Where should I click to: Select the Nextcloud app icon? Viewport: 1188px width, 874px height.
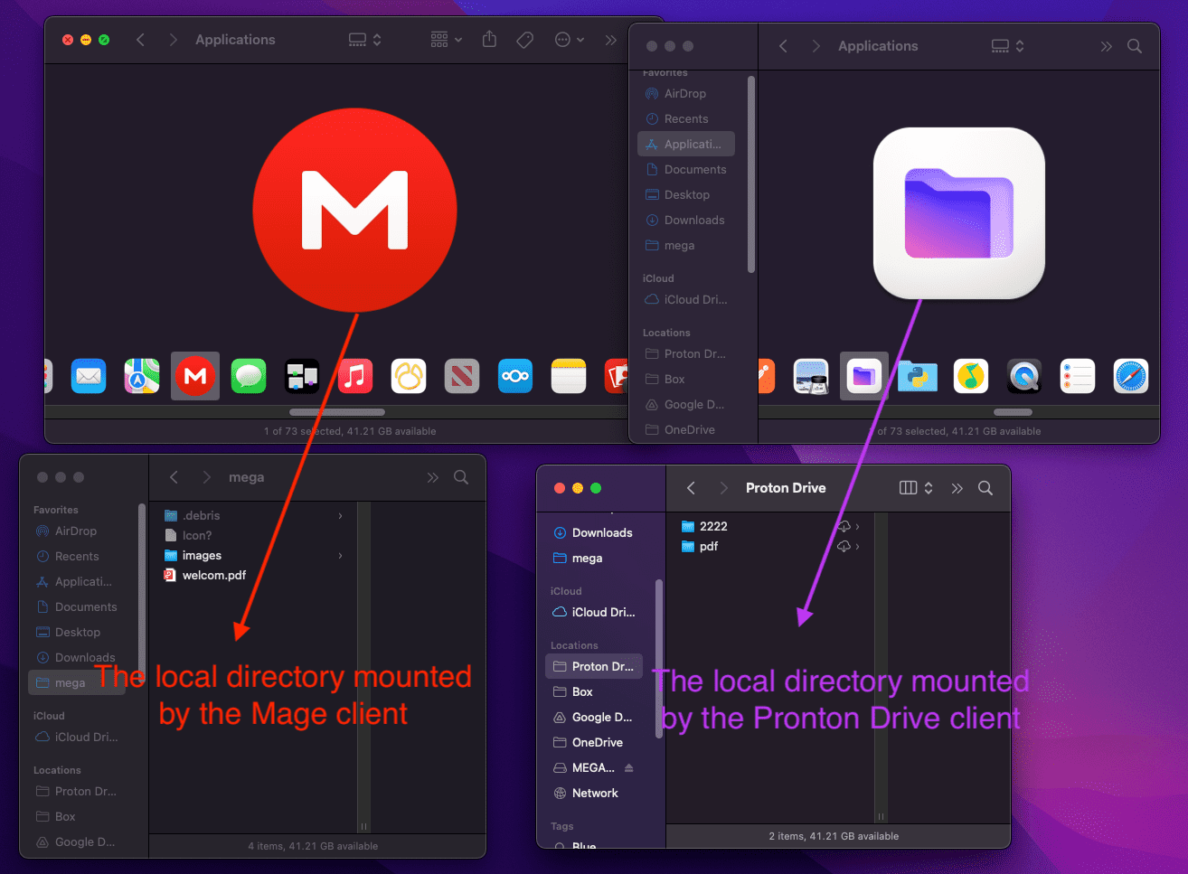pyautogui.click(x=515, y=376)
